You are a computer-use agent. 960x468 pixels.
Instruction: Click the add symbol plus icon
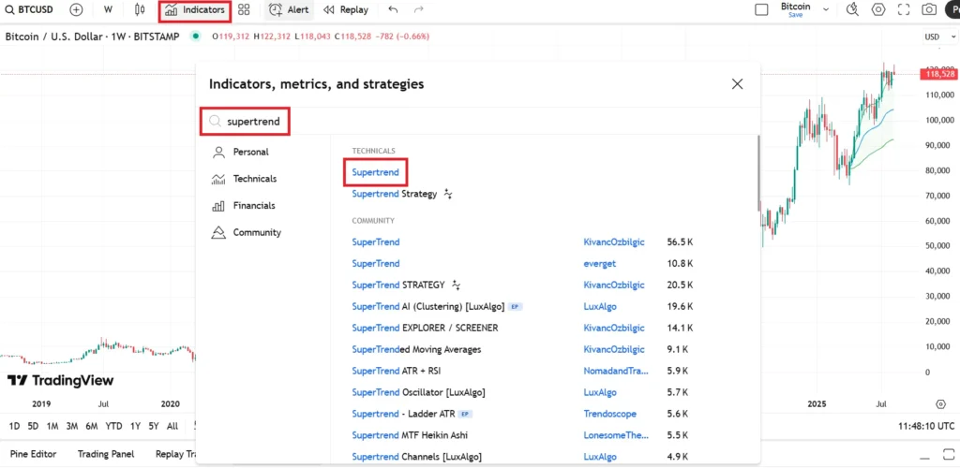coord(76,9)
